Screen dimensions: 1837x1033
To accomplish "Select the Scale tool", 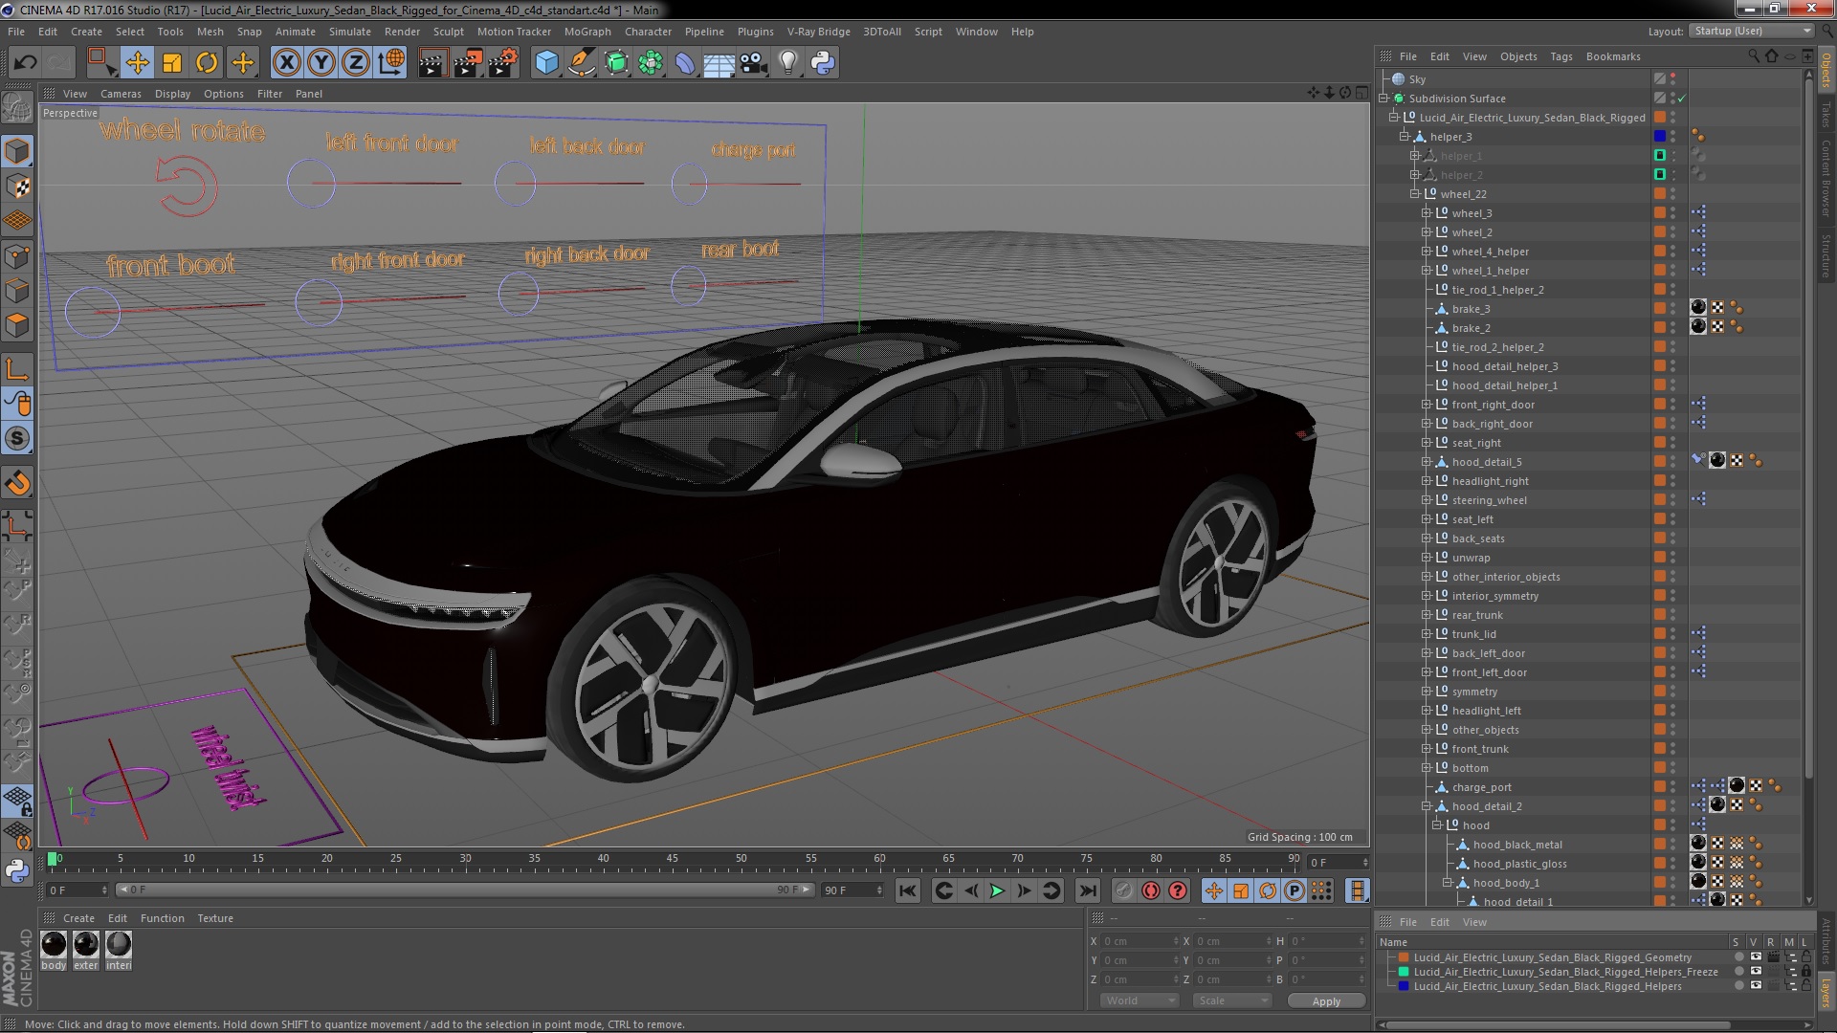I will tap(172, 63).
